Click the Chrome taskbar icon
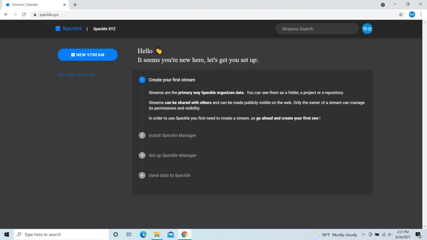 click(x=184, y=234)
